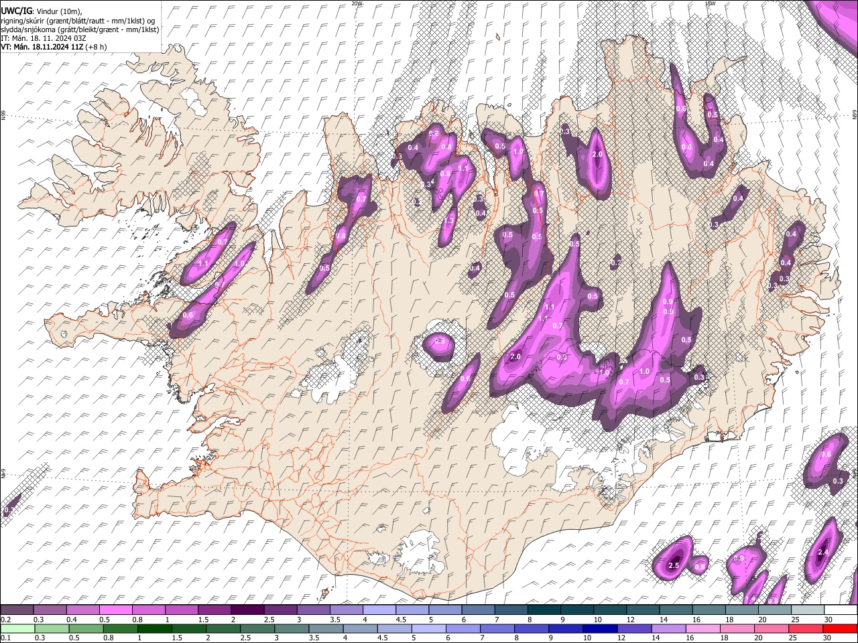This screenshot has height=643, width=858.
Task: Pick upper legend swatch starting at 8
Action: 543,610
